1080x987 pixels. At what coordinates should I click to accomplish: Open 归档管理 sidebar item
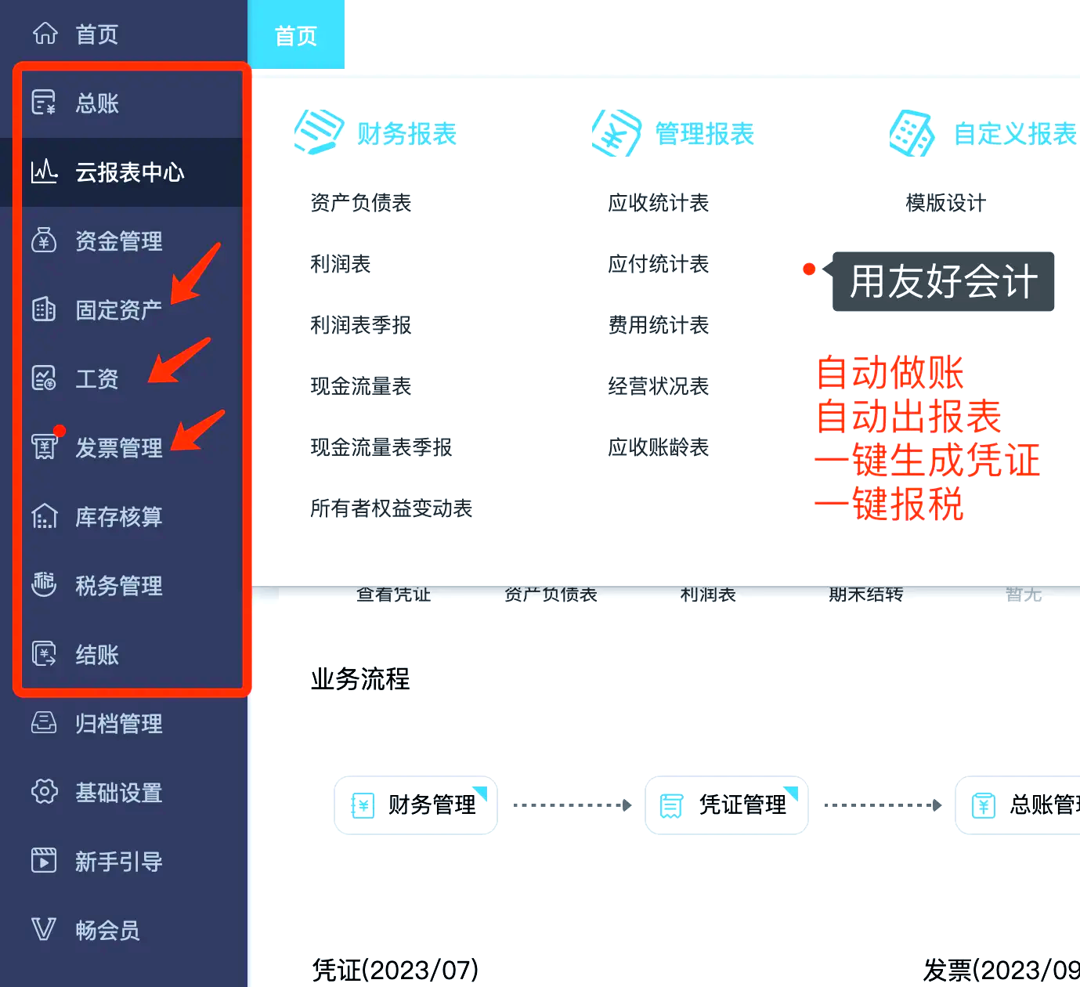click(x=124, y=723)
